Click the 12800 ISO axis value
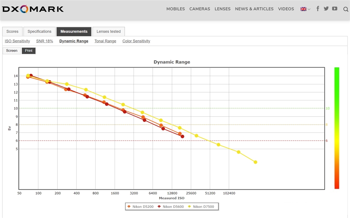This screenshot has width=350, height=218. click(172, 193)
